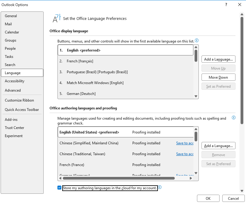Switch to Calendar options
This screenshot has height=204, width=246.
click(x=22, y=32)
